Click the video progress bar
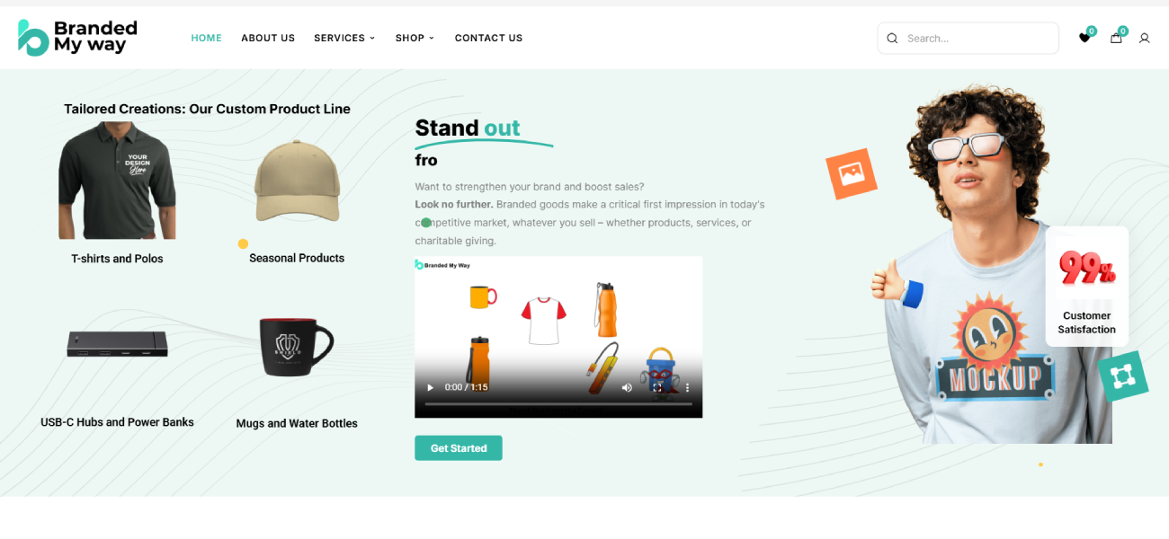The width and height of the screenshot is (1169, 539). click(x=558, y=404)
